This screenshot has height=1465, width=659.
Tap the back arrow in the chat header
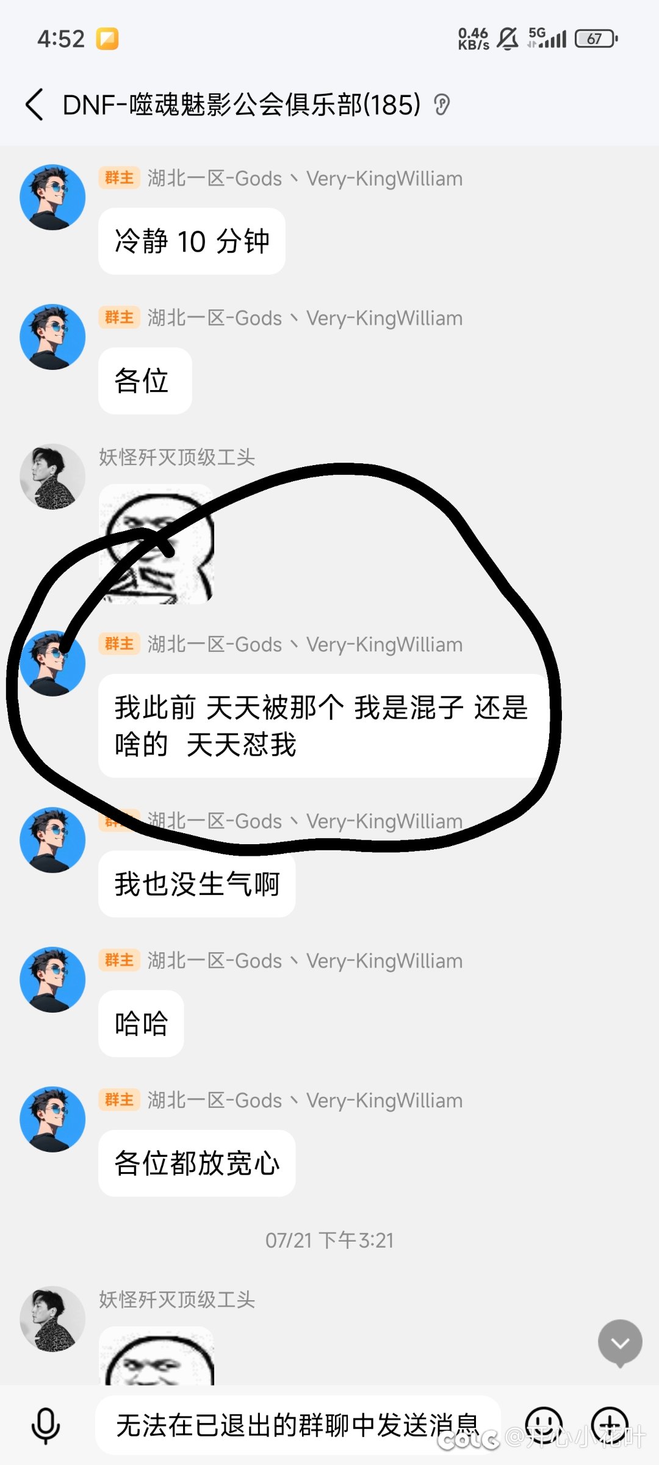click(34, 104)
